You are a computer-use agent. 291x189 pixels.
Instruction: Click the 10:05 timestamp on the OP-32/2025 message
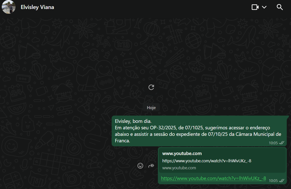coord(273,143)
